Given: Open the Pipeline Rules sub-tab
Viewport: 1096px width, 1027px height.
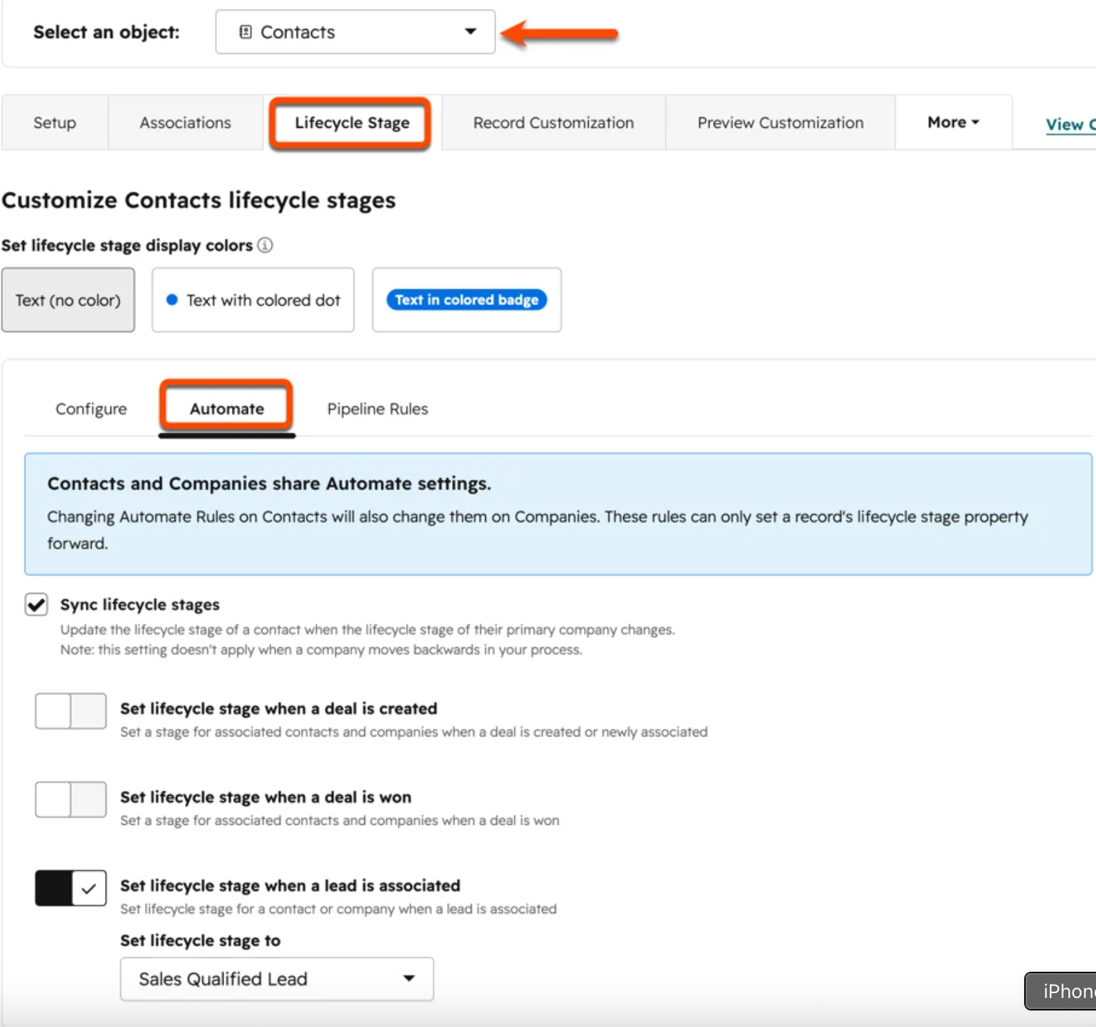Looking at the screenshot, I should tap(378, 409).
